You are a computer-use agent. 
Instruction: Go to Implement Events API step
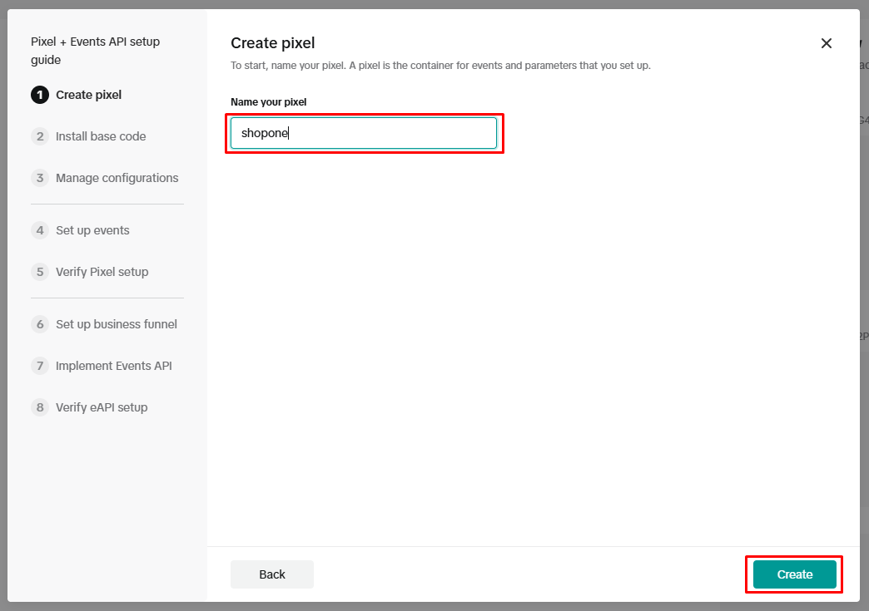tap(113, 366)
